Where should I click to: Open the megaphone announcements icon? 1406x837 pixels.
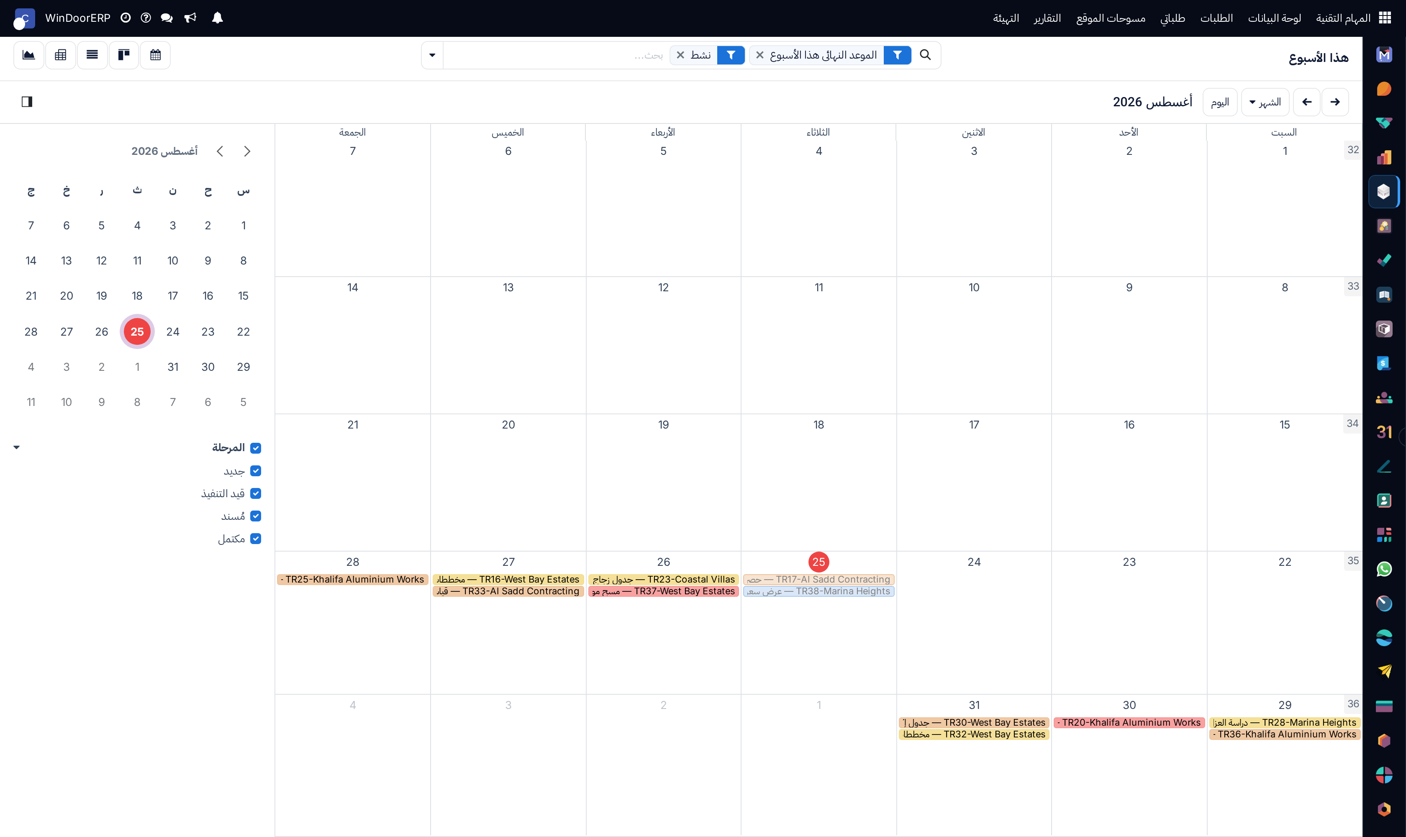[190, 18]
